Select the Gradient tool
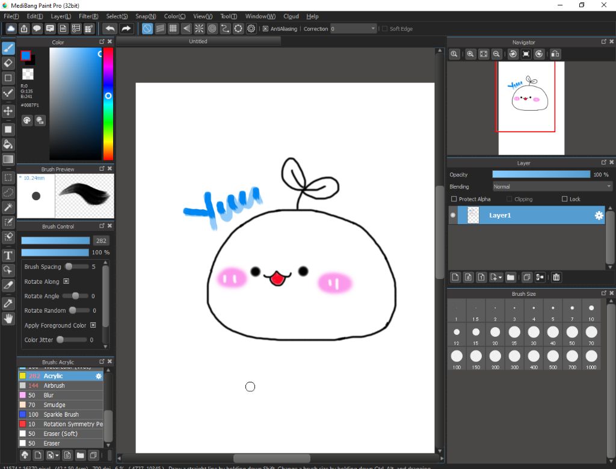The image size is (616, 469). point(8,159)
